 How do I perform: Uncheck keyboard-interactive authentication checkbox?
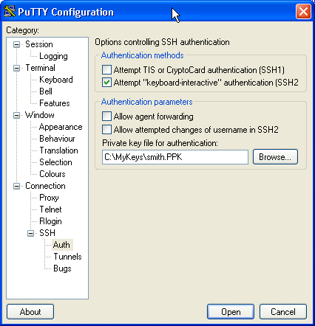(106, 83)
